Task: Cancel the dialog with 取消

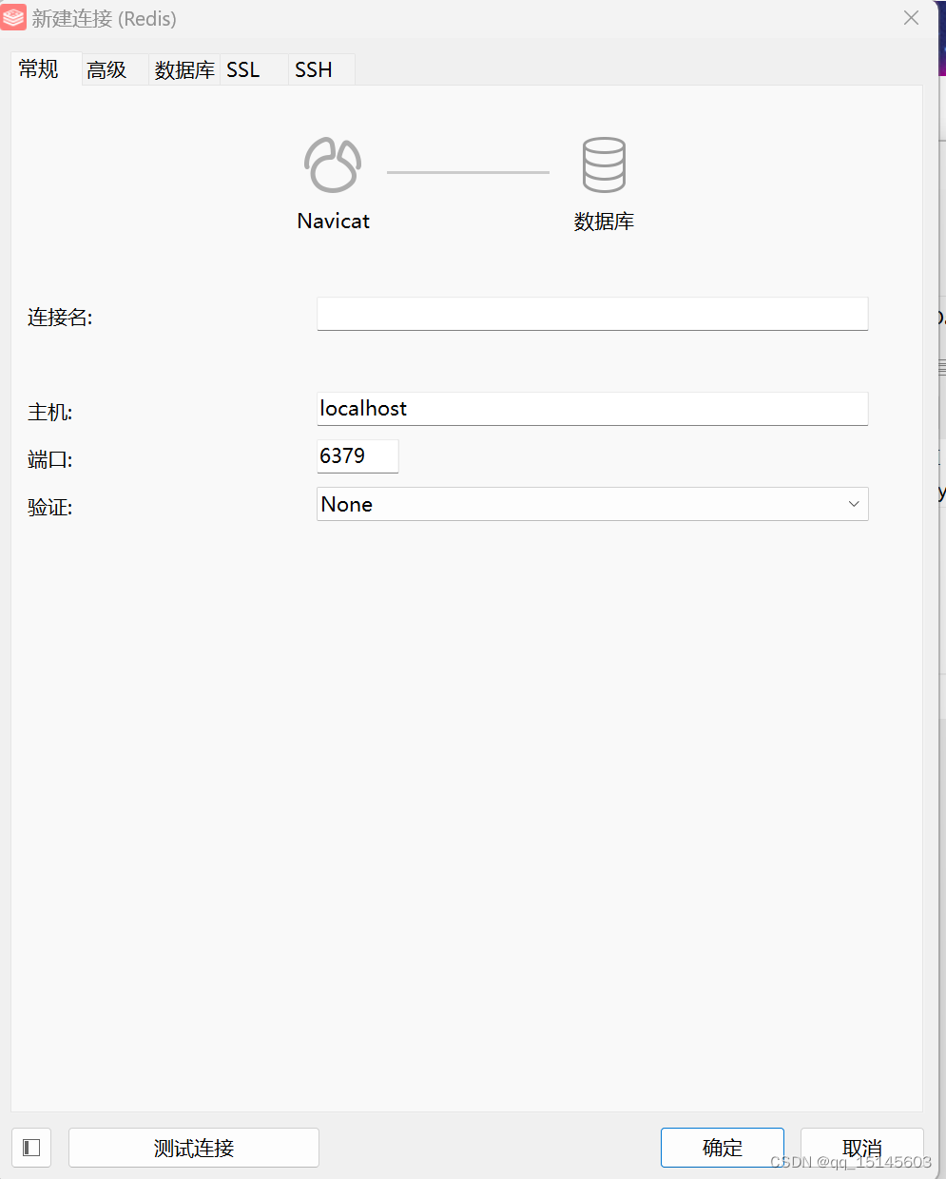Action: point(862,1148)
